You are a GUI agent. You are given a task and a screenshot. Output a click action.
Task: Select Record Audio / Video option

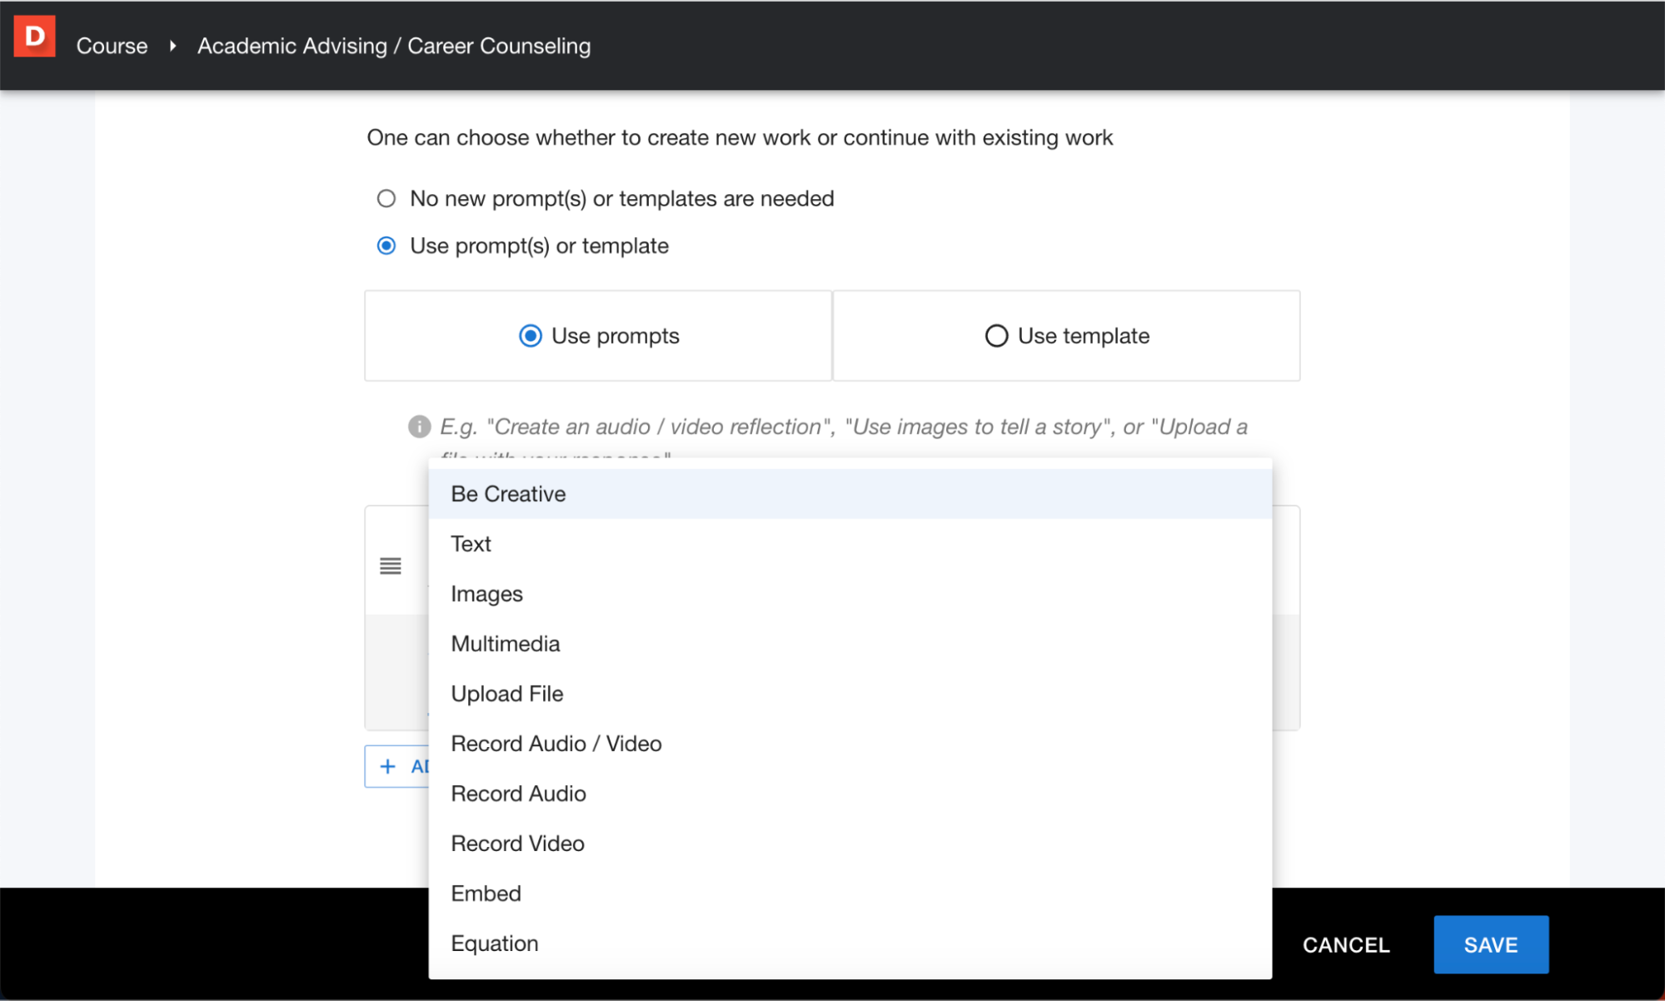click(x=556, y=744)
